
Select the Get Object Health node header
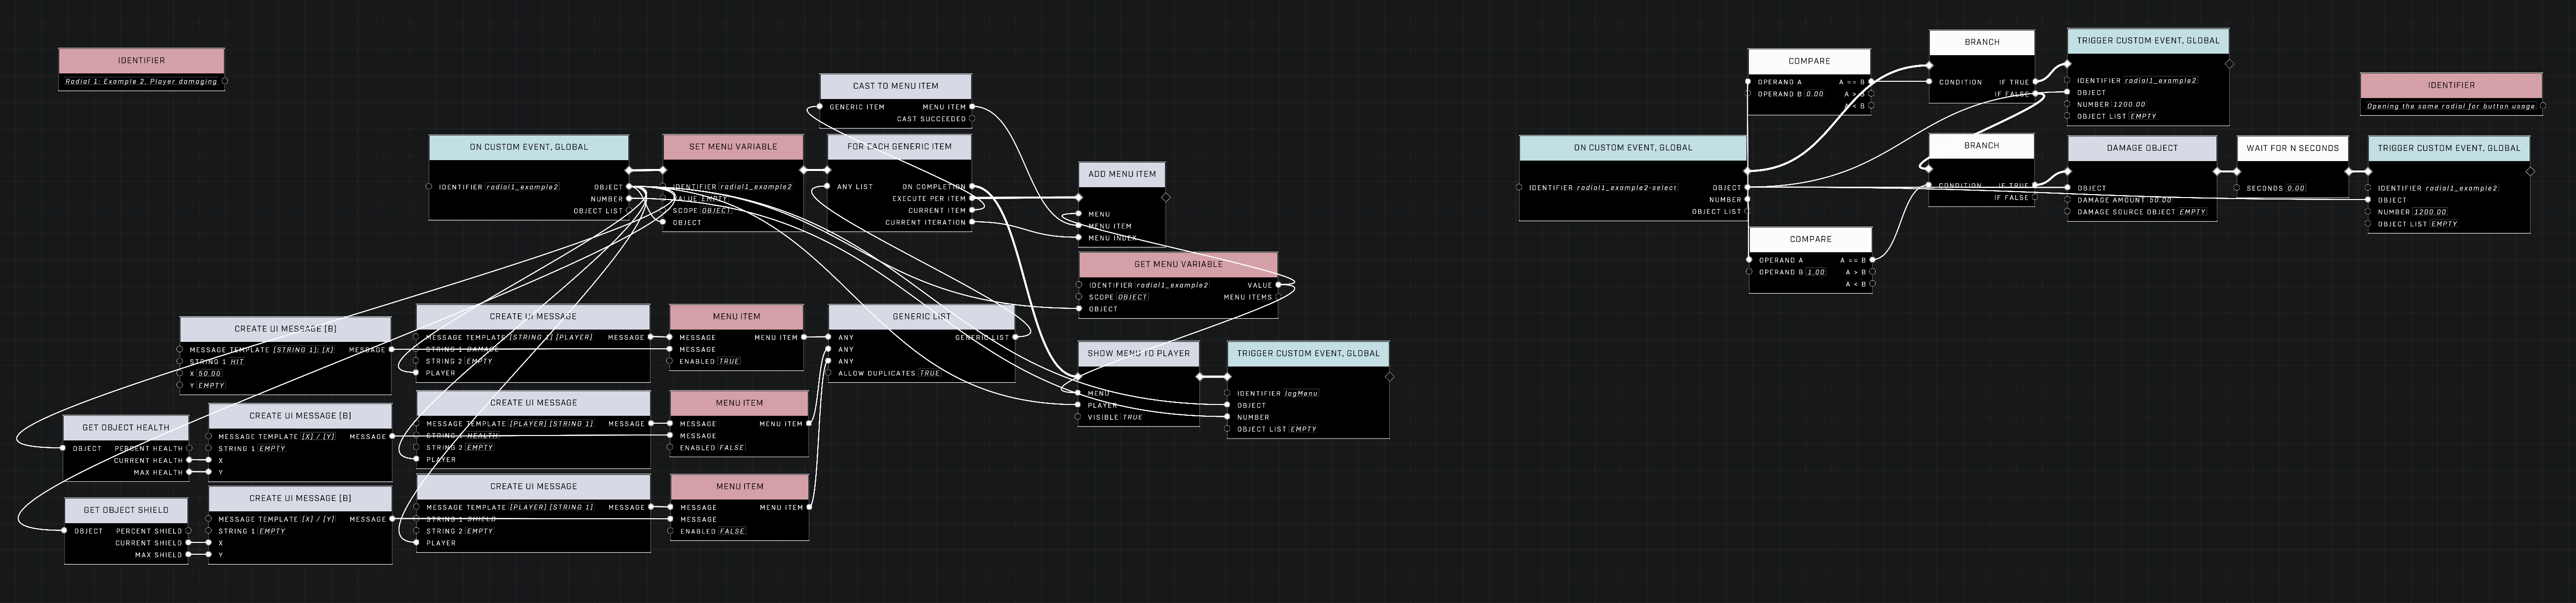126,427
